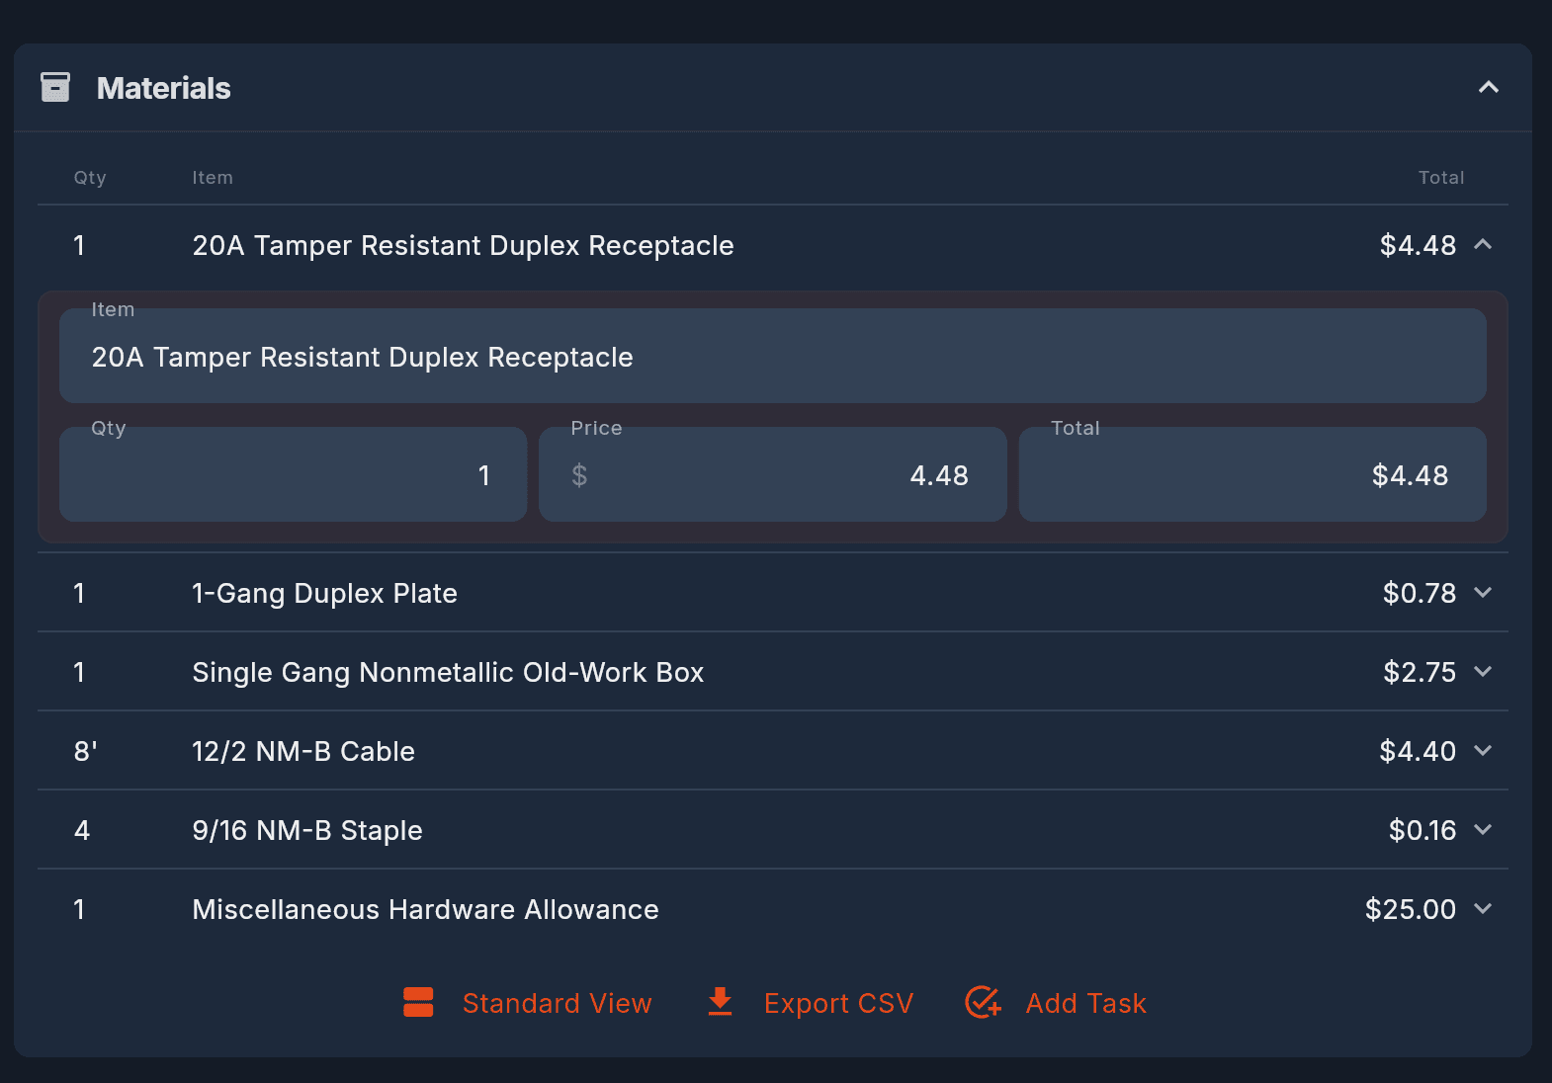
Task: Expand the 1-Gang Duplex Plate row
Action: [1483, 592]
